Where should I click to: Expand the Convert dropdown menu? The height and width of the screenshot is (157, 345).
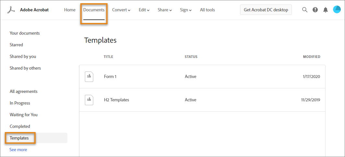pyautogui.click(x=121, y=10)
